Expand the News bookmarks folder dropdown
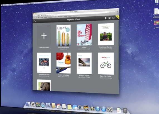 pyautogui.click(x=70, y=16)
